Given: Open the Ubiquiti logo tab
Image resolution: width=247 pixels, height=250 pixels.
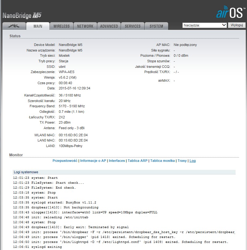Looking at the screenshot, I should 14,26.
